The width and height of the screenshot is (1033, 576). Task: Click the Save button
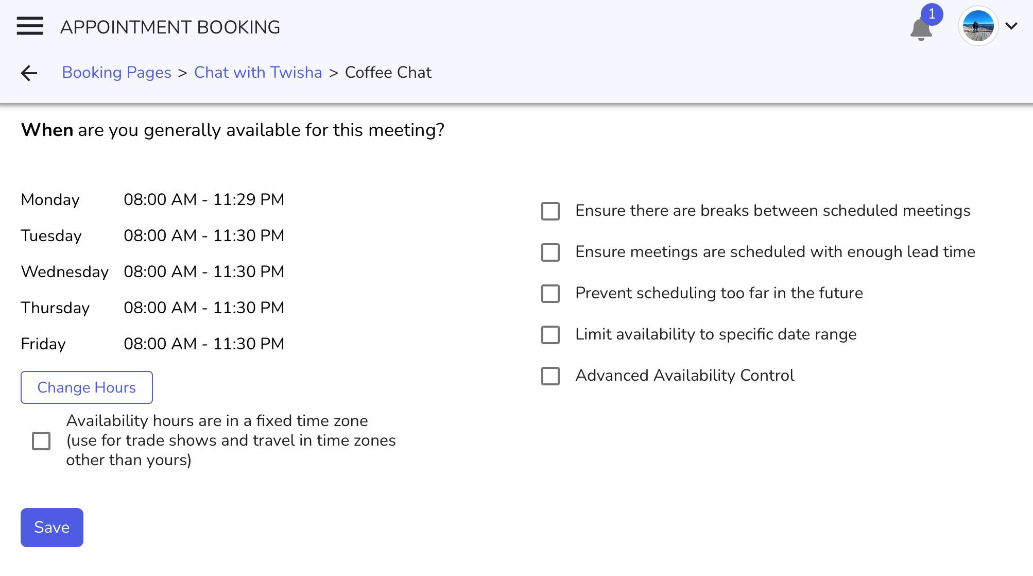[x=51, y=528]
